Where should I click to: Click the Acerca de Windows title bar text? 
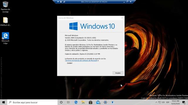(x=66, y=18)
